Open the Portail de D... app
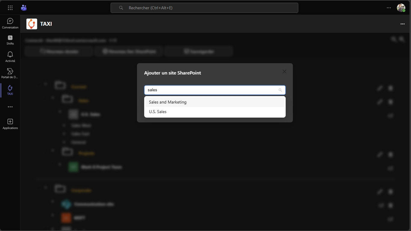This screenshot has width=411, height=231. pyautogui.click(x=10, y=73)
